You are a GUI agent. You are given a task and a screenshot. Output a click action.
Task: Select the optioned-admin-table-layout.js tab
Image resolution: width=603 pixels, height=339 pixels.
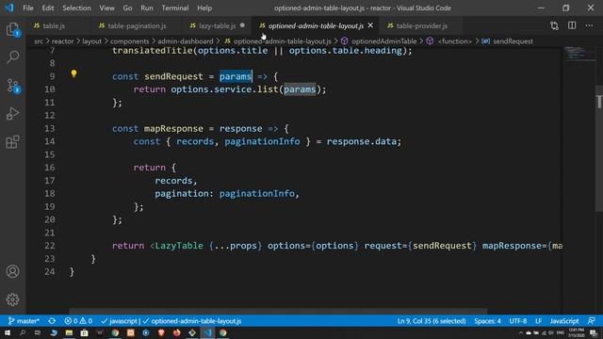(316, 25)
